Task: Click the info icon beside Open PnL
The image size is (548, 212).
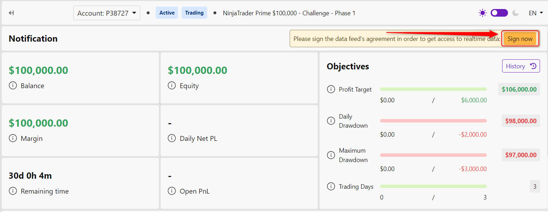Action: [172, 191]
